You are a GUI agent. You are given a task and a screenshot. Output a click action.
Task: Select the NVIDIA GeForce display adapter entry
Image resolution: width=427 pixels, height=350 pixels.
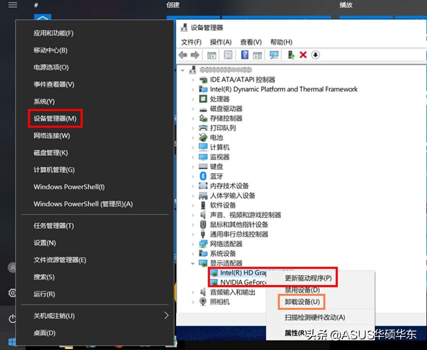(242, 283)
